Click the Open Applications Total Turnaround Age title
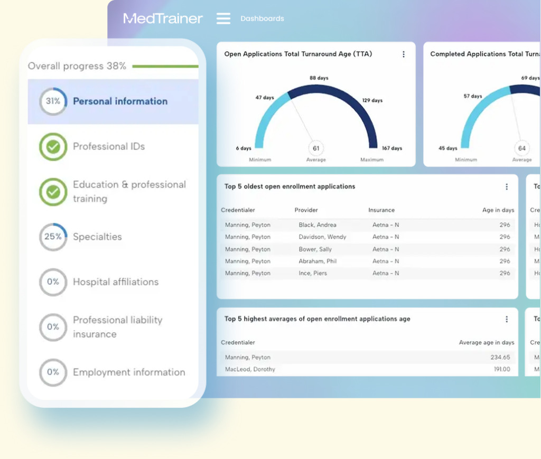 [x=298, y=54]
